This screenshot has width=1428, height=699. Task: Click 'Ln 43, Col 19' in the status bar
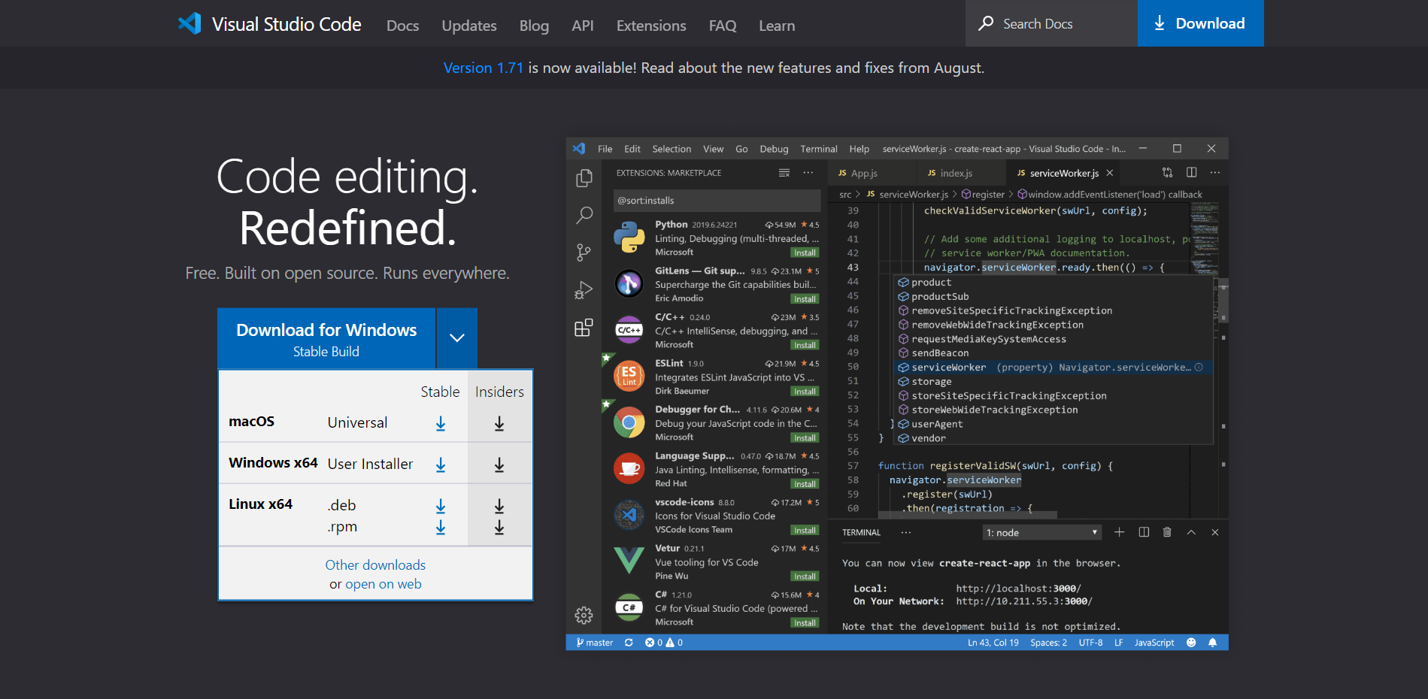[x=993, y=643]
